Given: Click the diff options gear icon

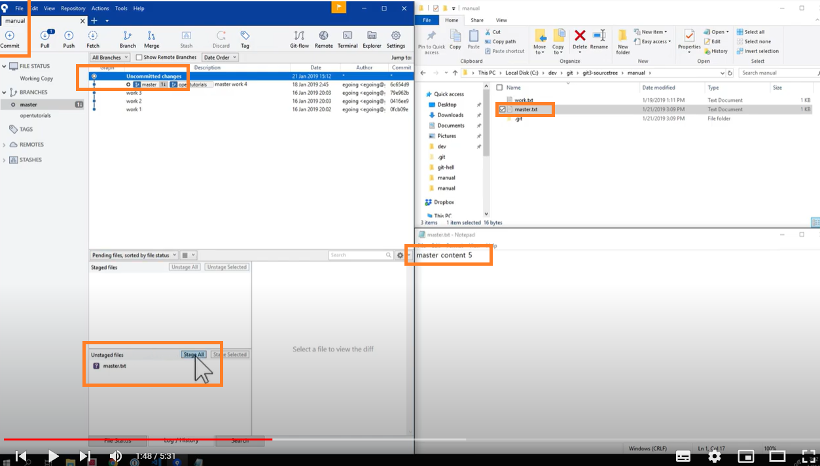Looking at the screenshot, I should (x=401, y=255).
